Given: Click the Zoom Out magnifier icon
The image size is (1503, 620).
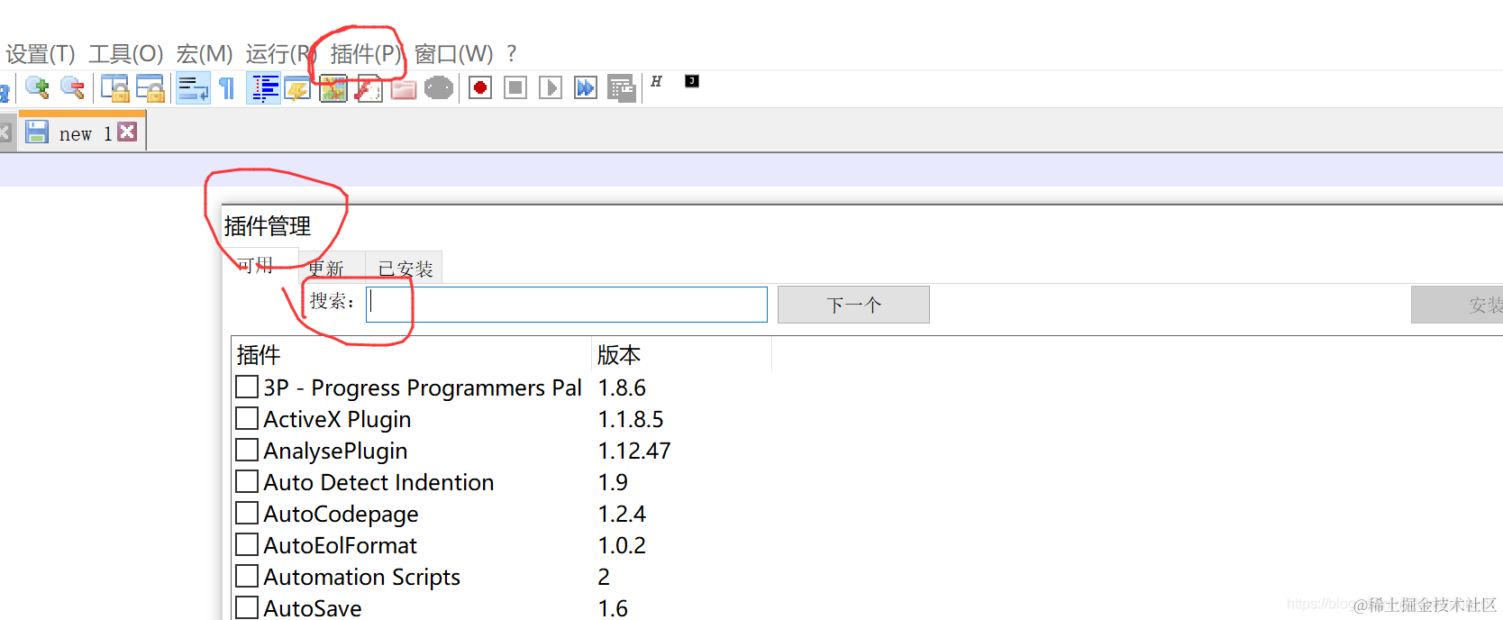Looking at the screenshot, I should pos(72,87).
